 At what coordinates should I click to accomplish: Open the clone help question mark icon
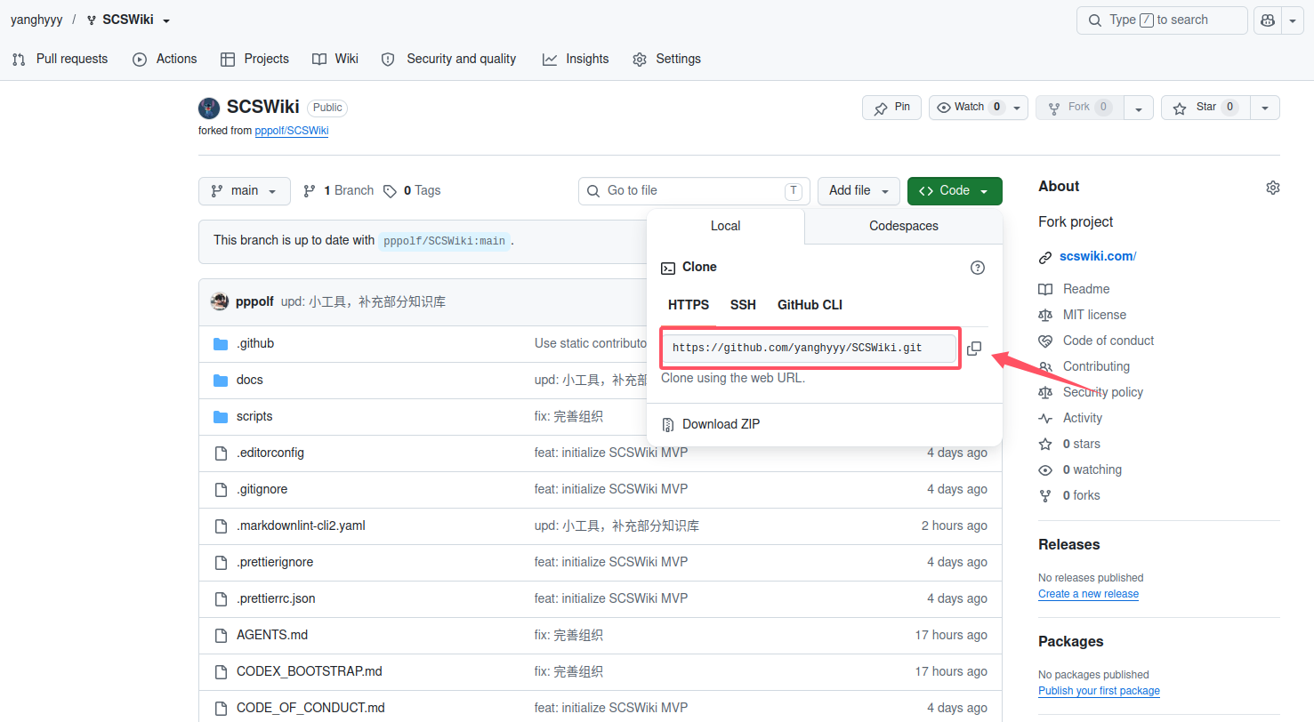[x=978, y=268]
